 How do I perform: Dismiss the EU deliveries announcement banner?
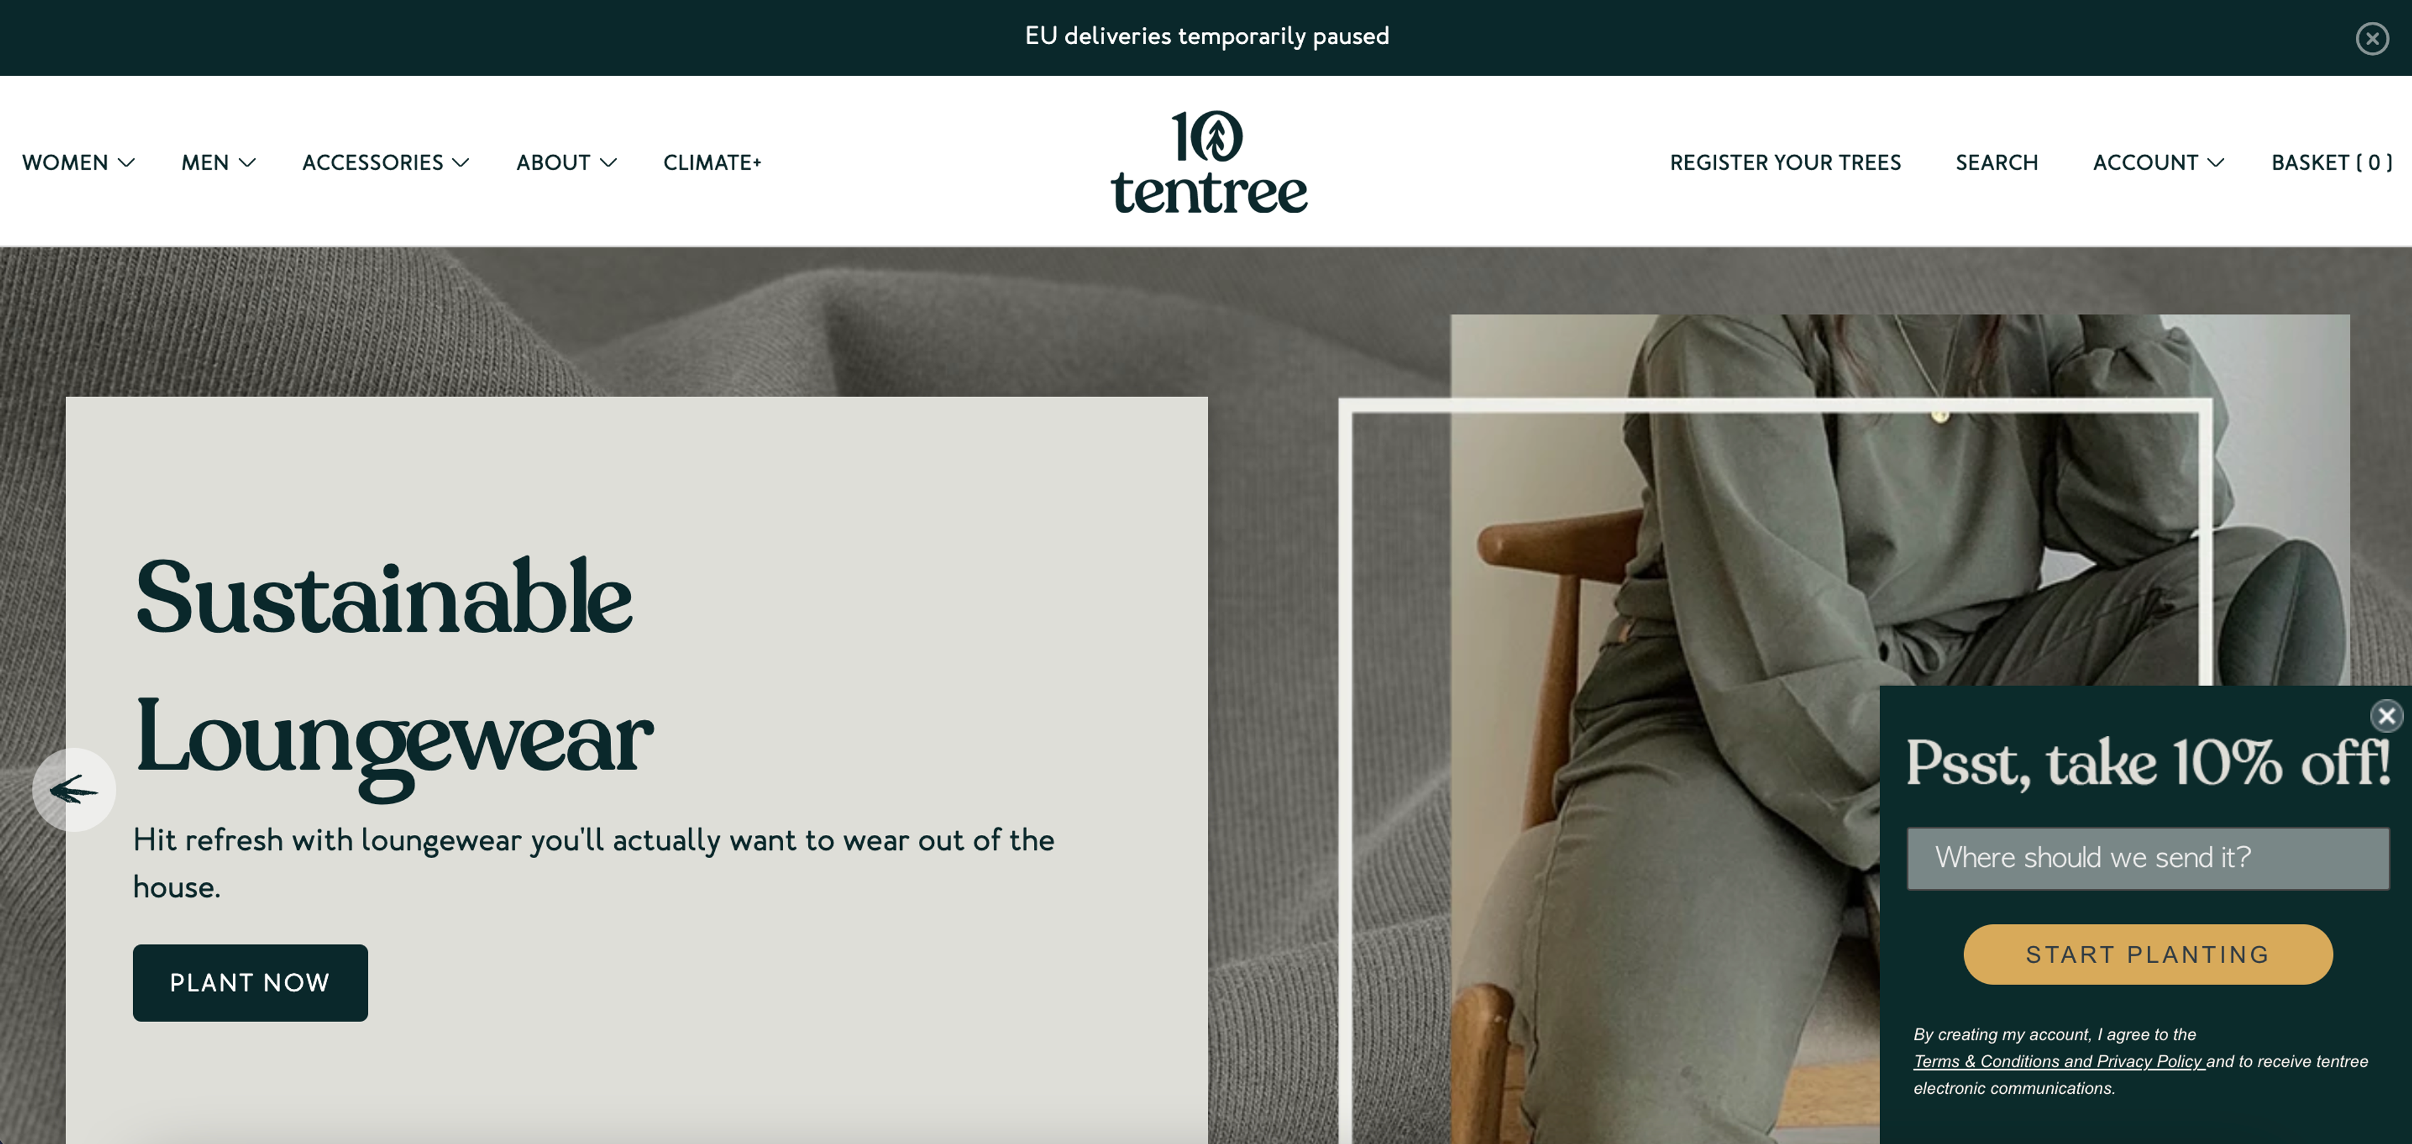coord(2372,38)
